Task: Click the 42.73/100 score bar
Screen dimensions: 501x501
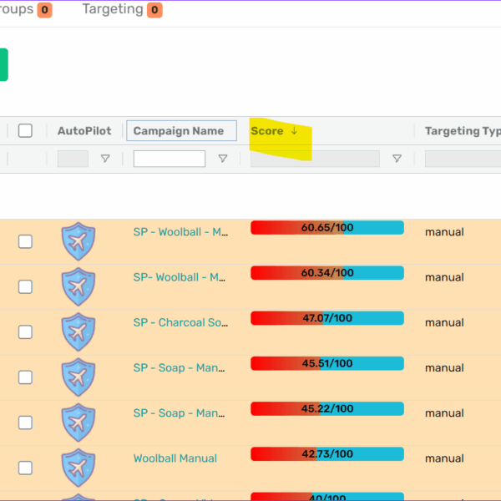Action: tap(327, 454)
